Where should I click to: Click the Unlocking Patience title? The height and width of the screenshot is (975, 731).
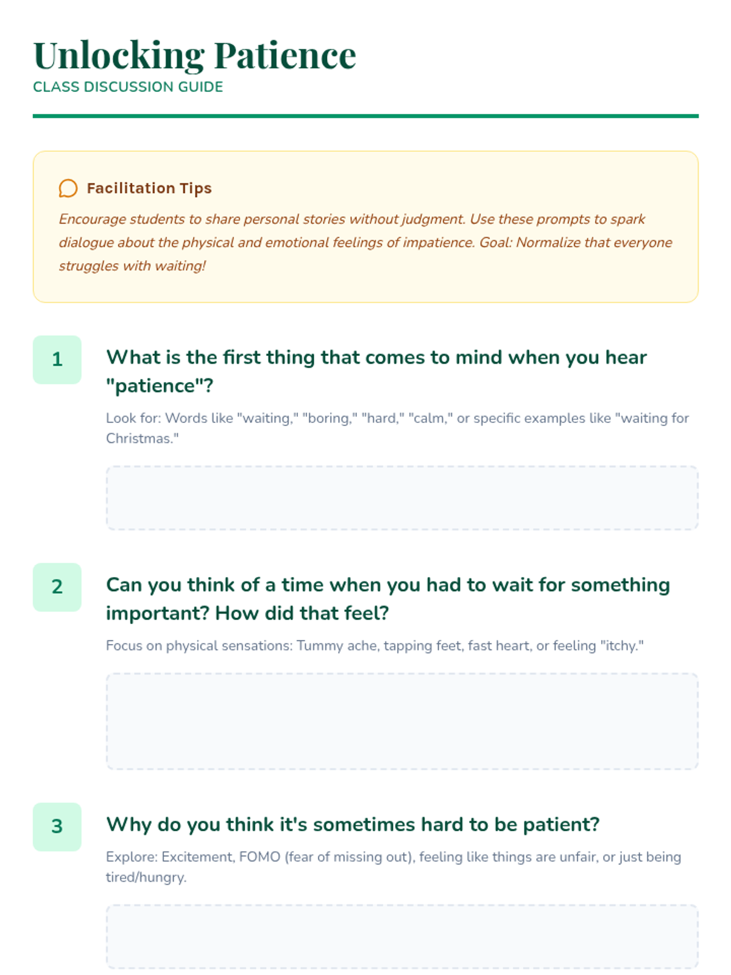pos(194,55)
